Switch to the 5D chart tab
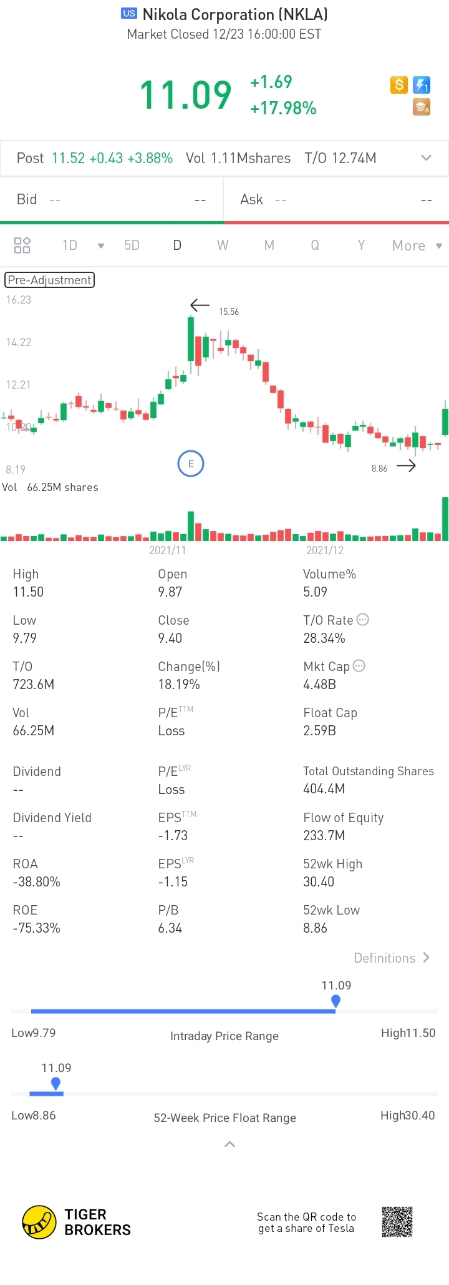Image resolution: width=449 pixels, height=1285 pixels. click(132, 245)
